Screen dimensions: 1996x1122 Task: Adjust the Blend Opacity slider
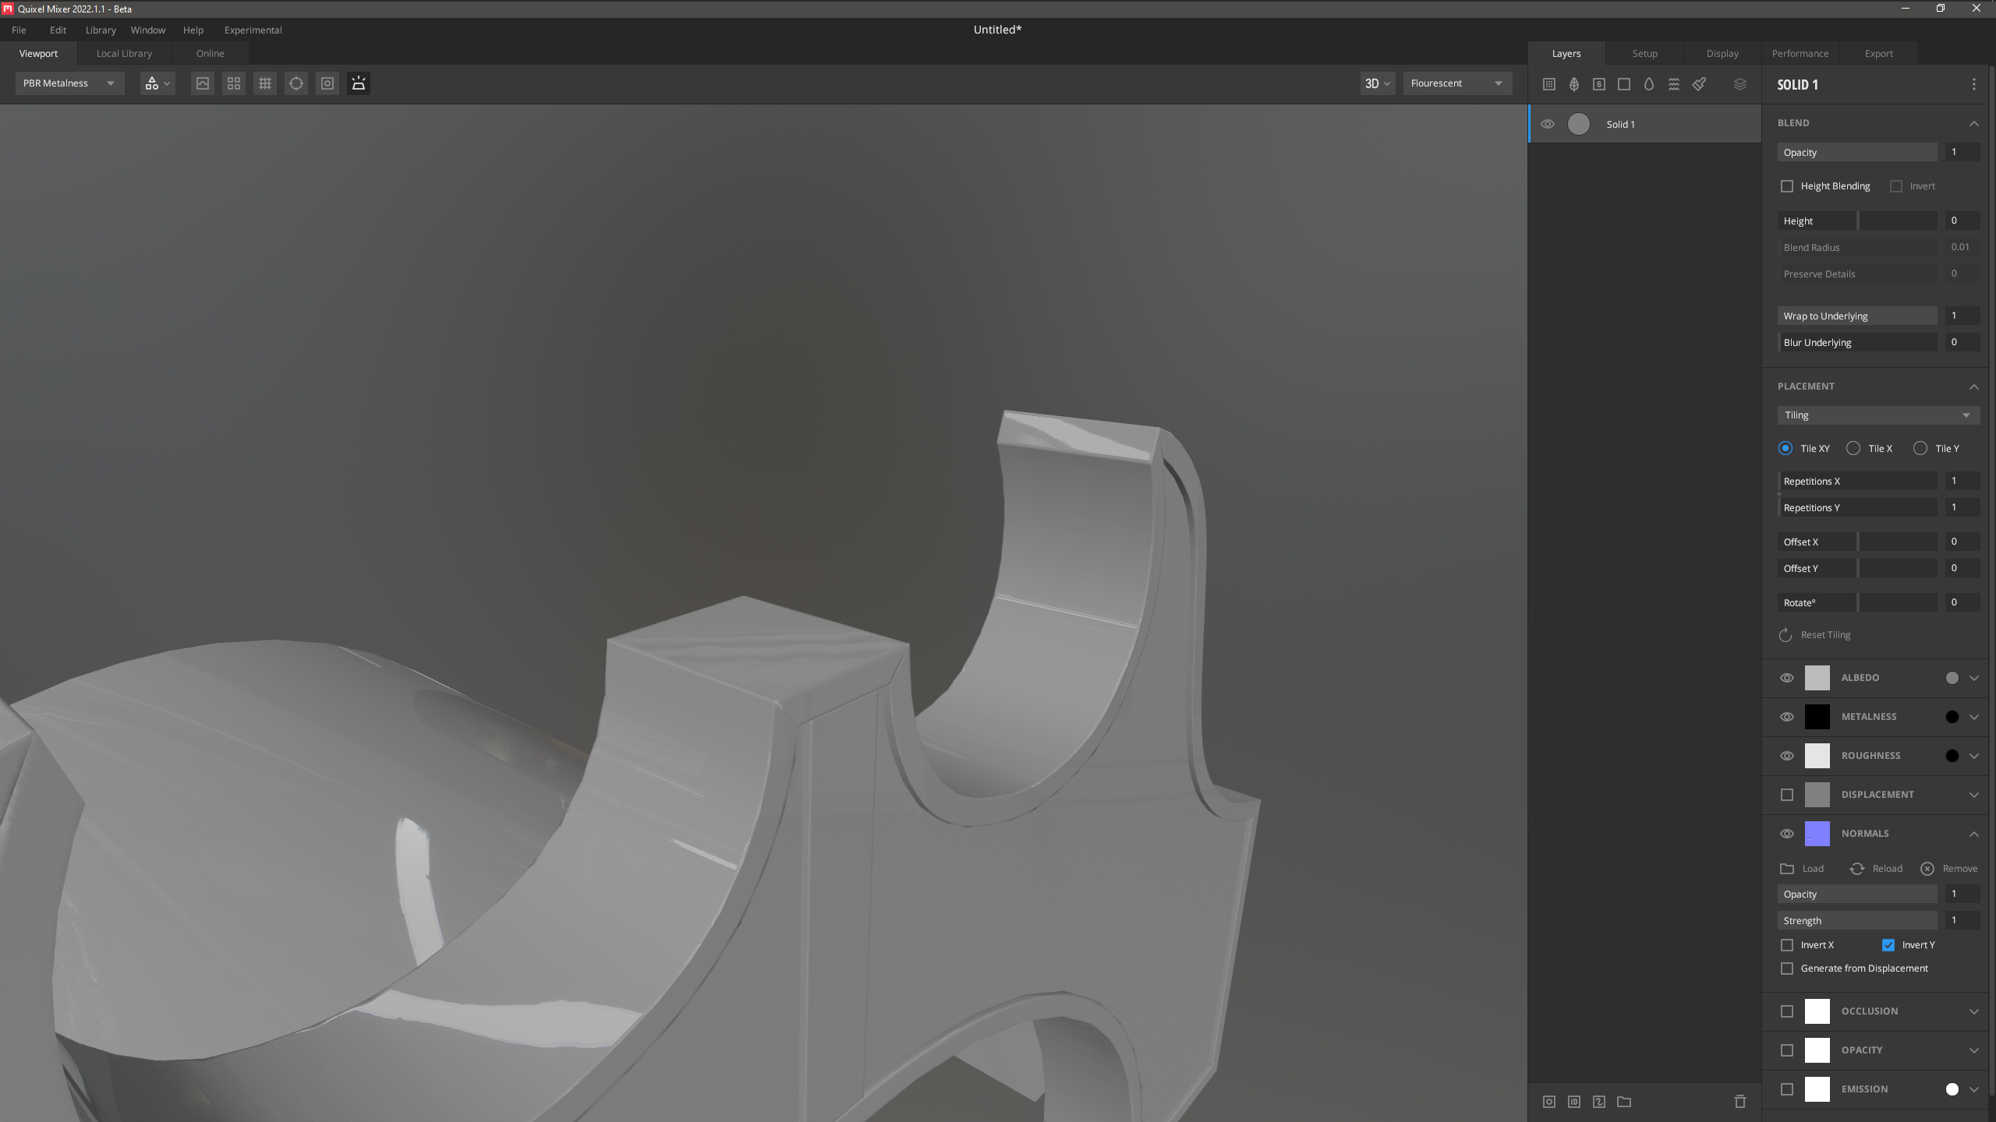point(1857,153)
